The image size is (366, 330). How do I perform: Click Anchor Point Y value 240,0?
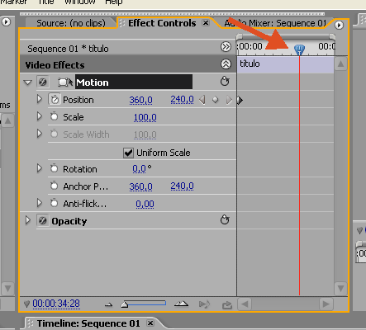pyautogui.click(x=182, y=186)
